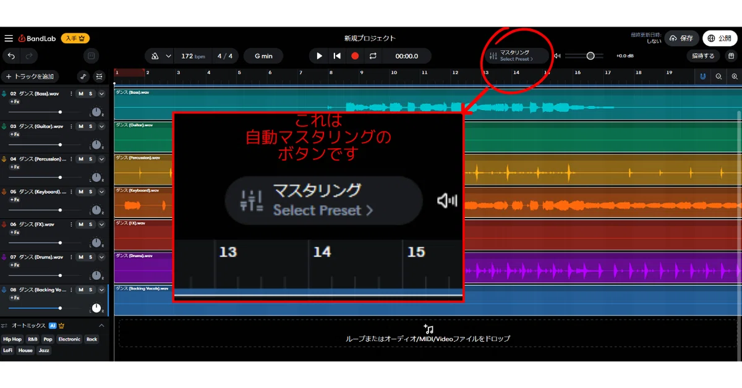Click skip to beginning transport icon
The image size is (742, 388).
pos(337,56)
